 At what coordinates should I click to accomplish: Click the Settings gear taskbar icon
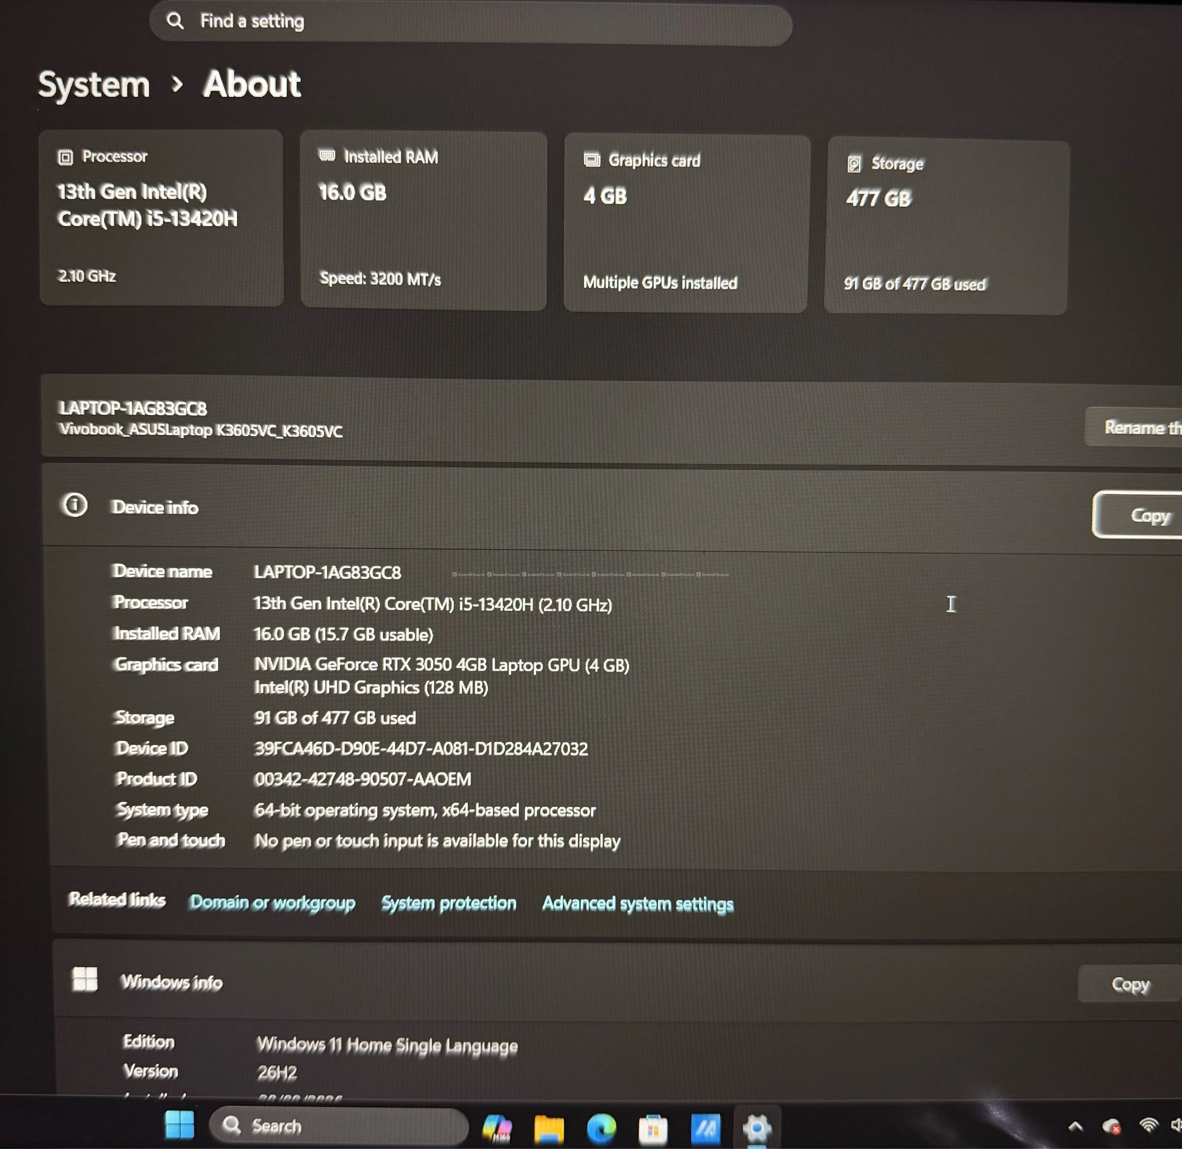tap(756, 1128)
